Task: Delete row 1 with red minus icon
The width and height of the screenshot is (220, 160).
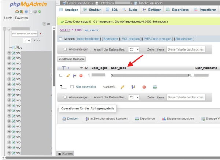Action: pos(81,75)
